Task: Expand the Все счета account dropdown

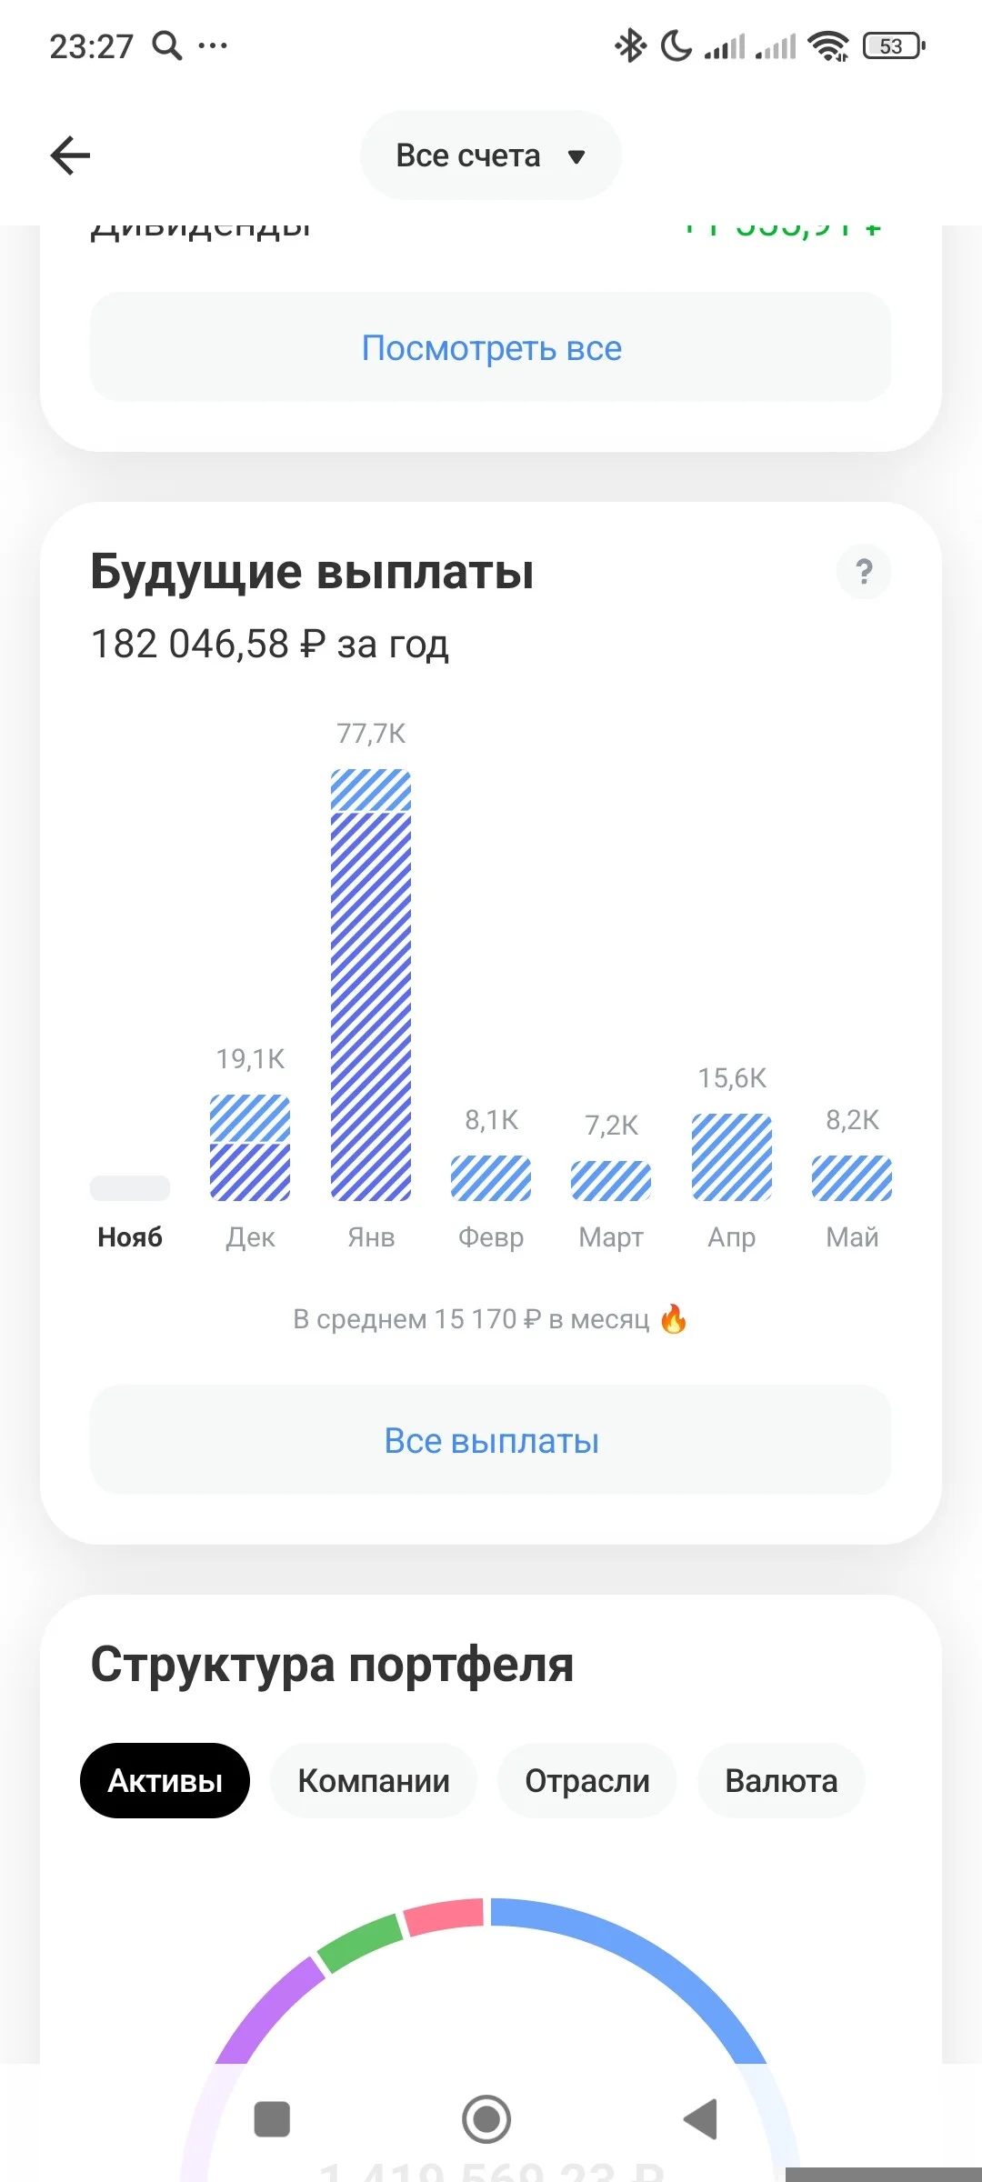Action: tap(491, 155)
